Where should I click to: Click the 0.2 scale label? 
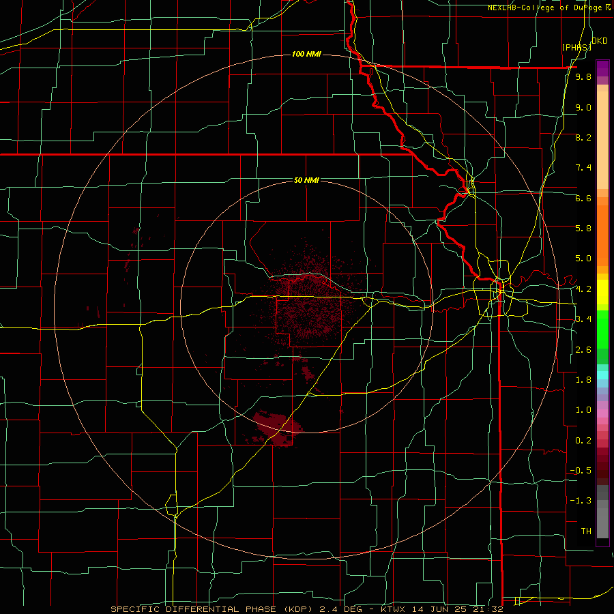[583, 441]
